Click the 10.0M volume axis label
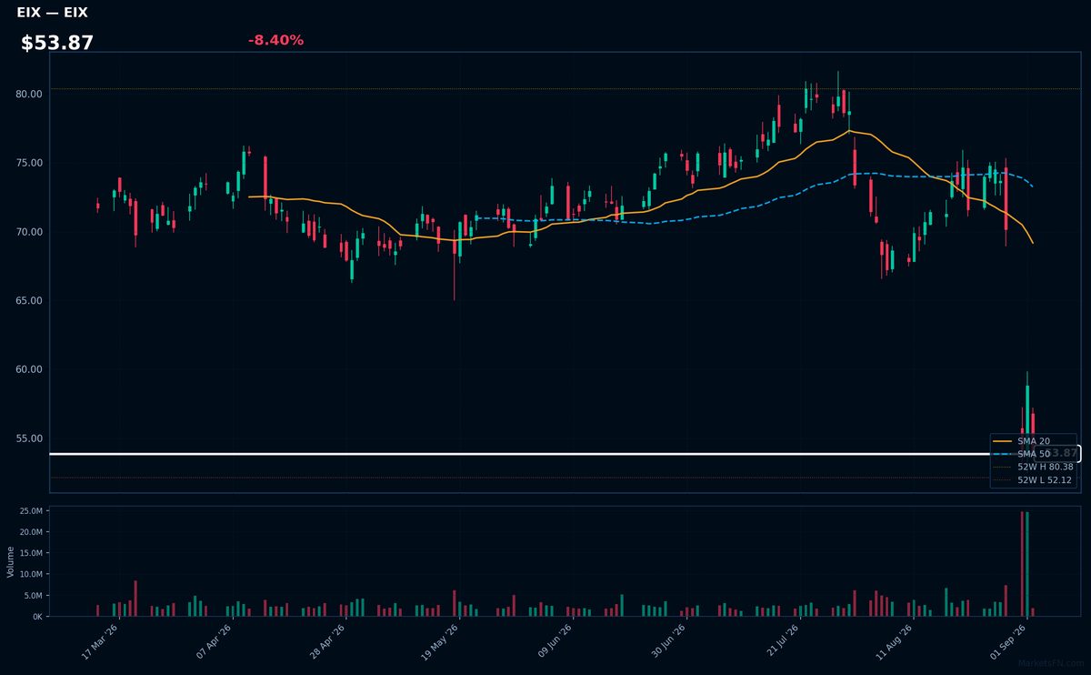Screen dimensions: 1091x675 click(31, 574)
